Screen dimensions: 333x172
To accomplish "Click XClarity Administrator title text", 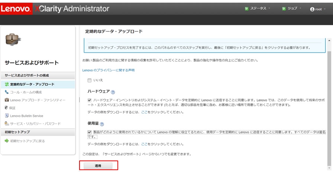I will pyautogui.click(x=72, y=9).
